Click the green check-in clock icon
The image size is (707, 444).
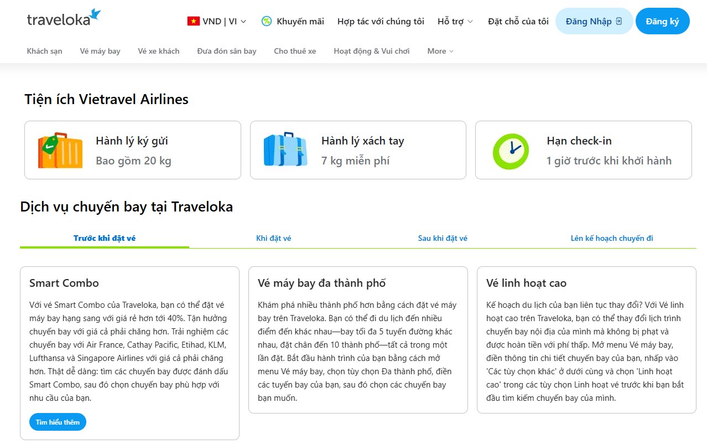(511, 151)
